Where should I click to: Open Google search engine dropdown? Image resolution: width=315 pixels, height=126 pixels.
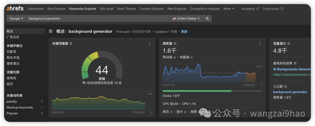tap(16, 18)
